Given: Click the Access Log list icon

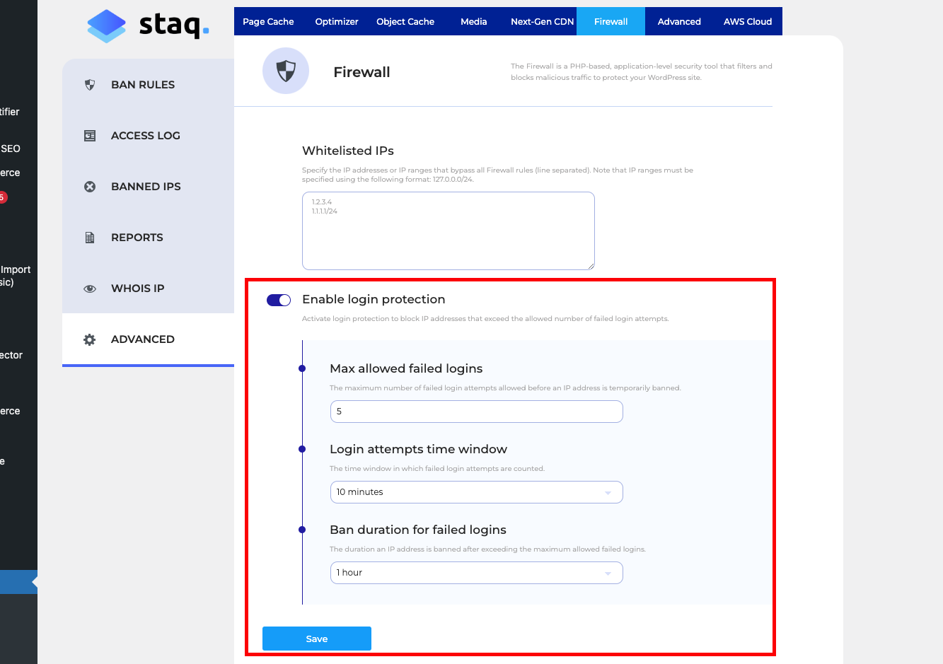Looking at the screenshot, I should (90, 136).
